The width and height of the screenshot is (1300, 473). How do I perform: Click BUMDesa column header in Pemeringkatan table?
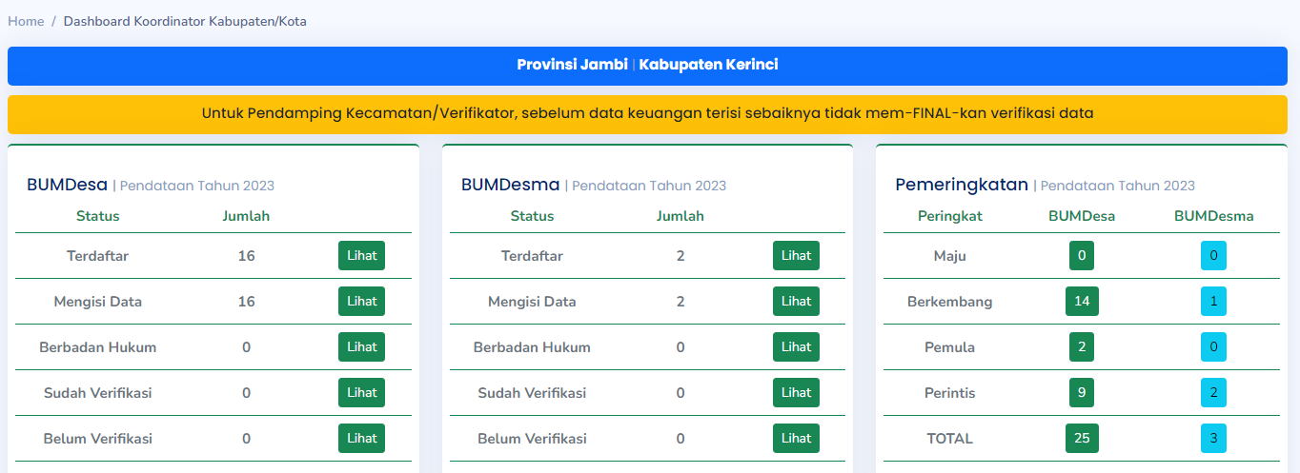pyautogui.click(x=1082, y=216)
